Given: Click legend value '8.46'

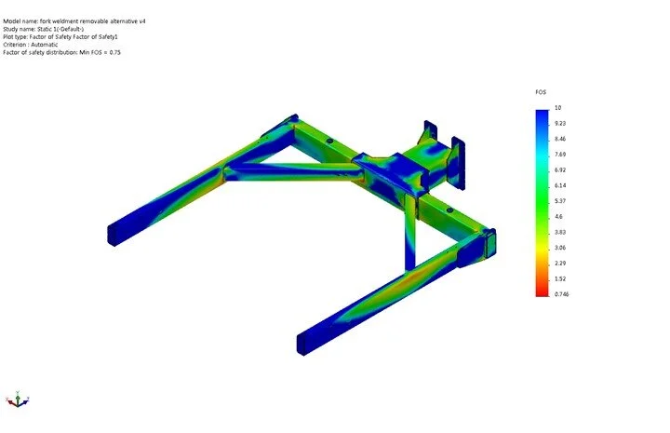Looking at the screenshot, I should pos(560,139).
